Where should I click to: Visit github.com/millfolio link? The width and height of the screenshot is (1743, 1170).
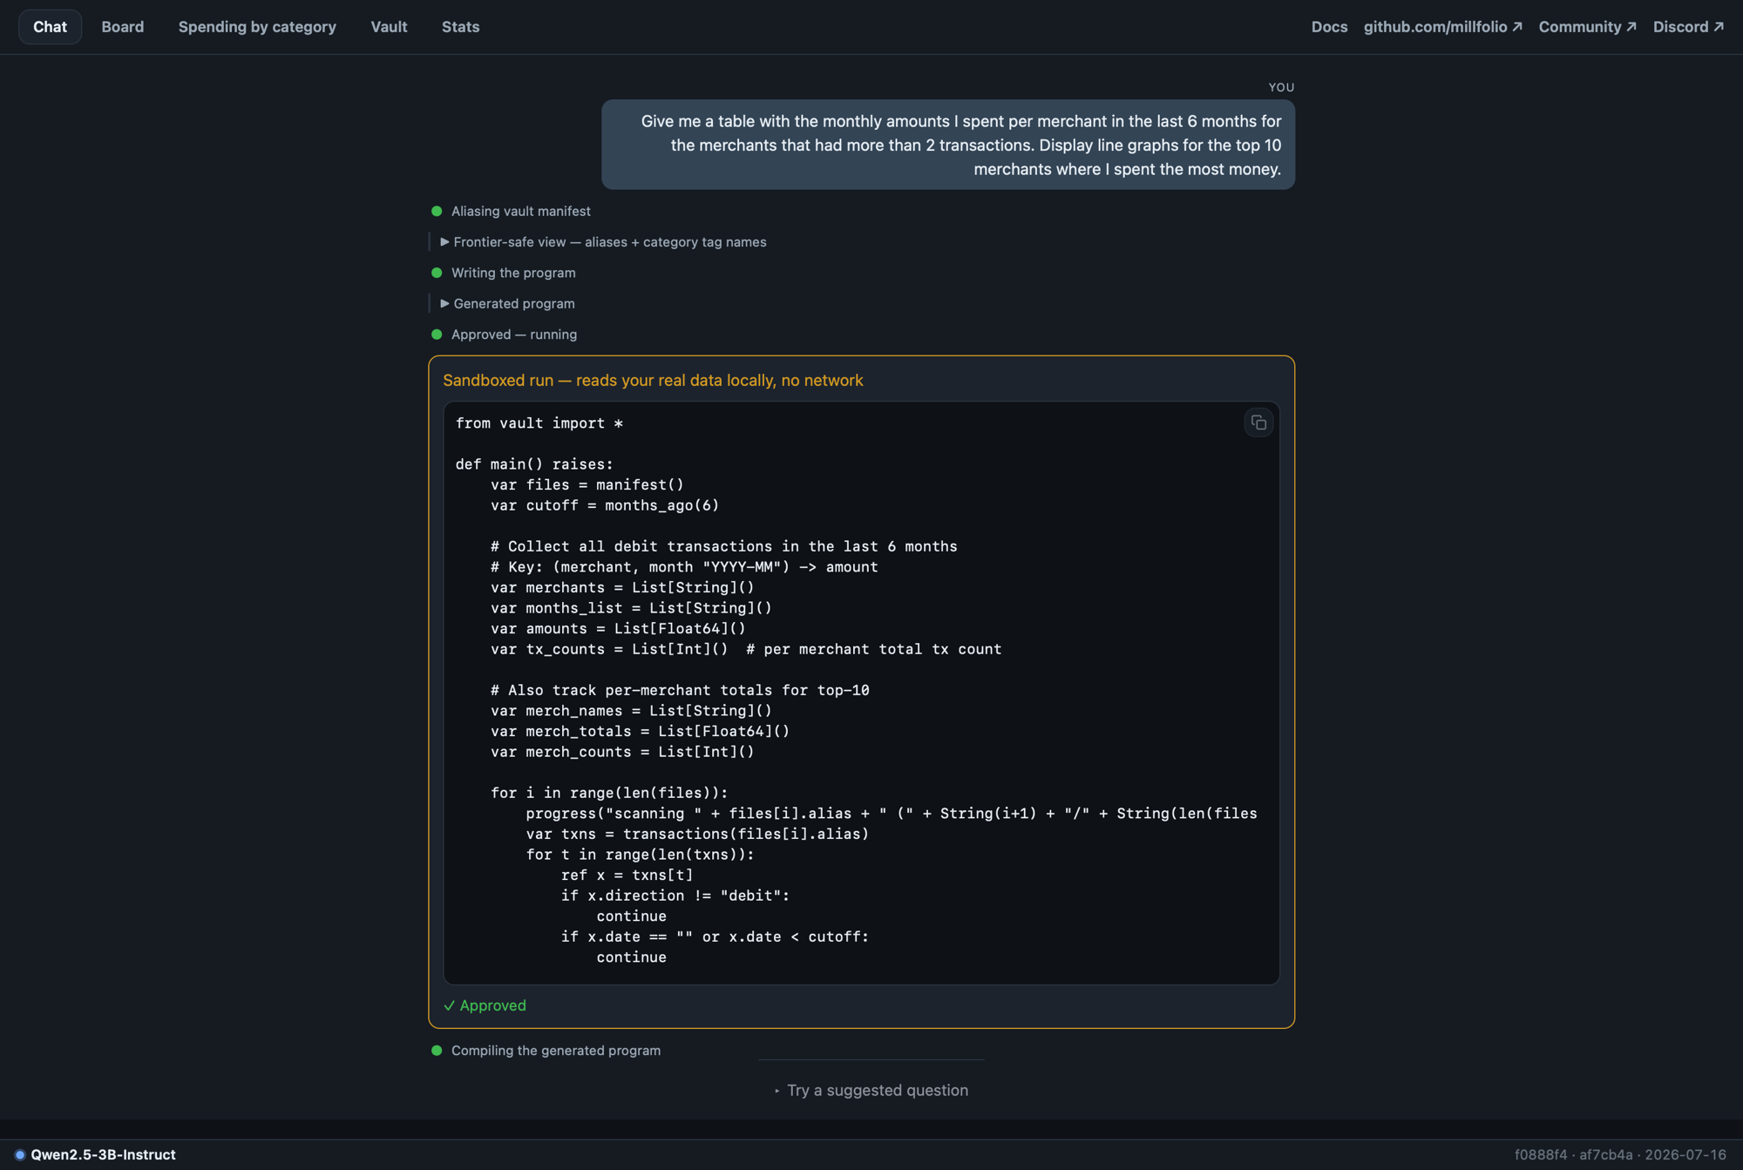pos(1442,27)
